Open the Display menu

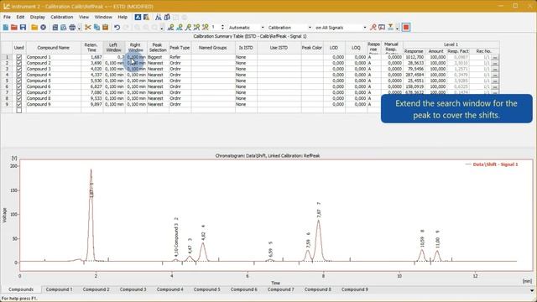(x=37, y=17)
